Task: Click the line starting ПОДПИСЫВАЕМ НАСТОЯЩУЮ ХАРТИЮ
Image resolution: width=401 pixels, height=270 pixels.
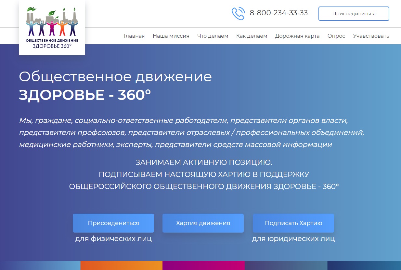Action: 204,174
